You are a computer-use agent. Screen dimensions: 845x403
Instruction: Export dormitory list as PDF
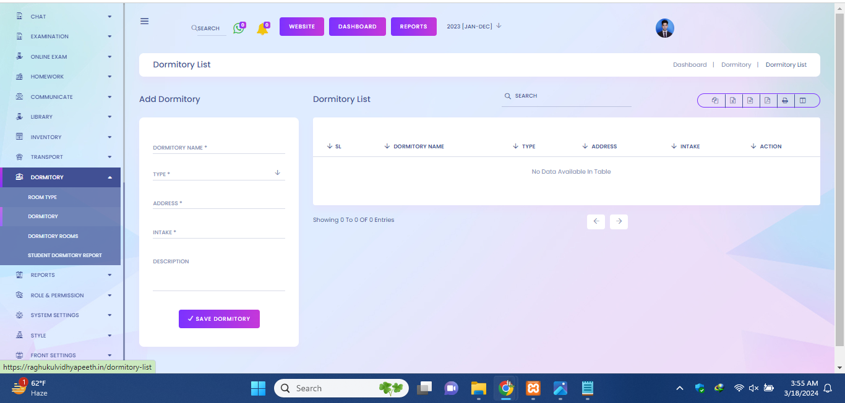(x=767, y=101)
